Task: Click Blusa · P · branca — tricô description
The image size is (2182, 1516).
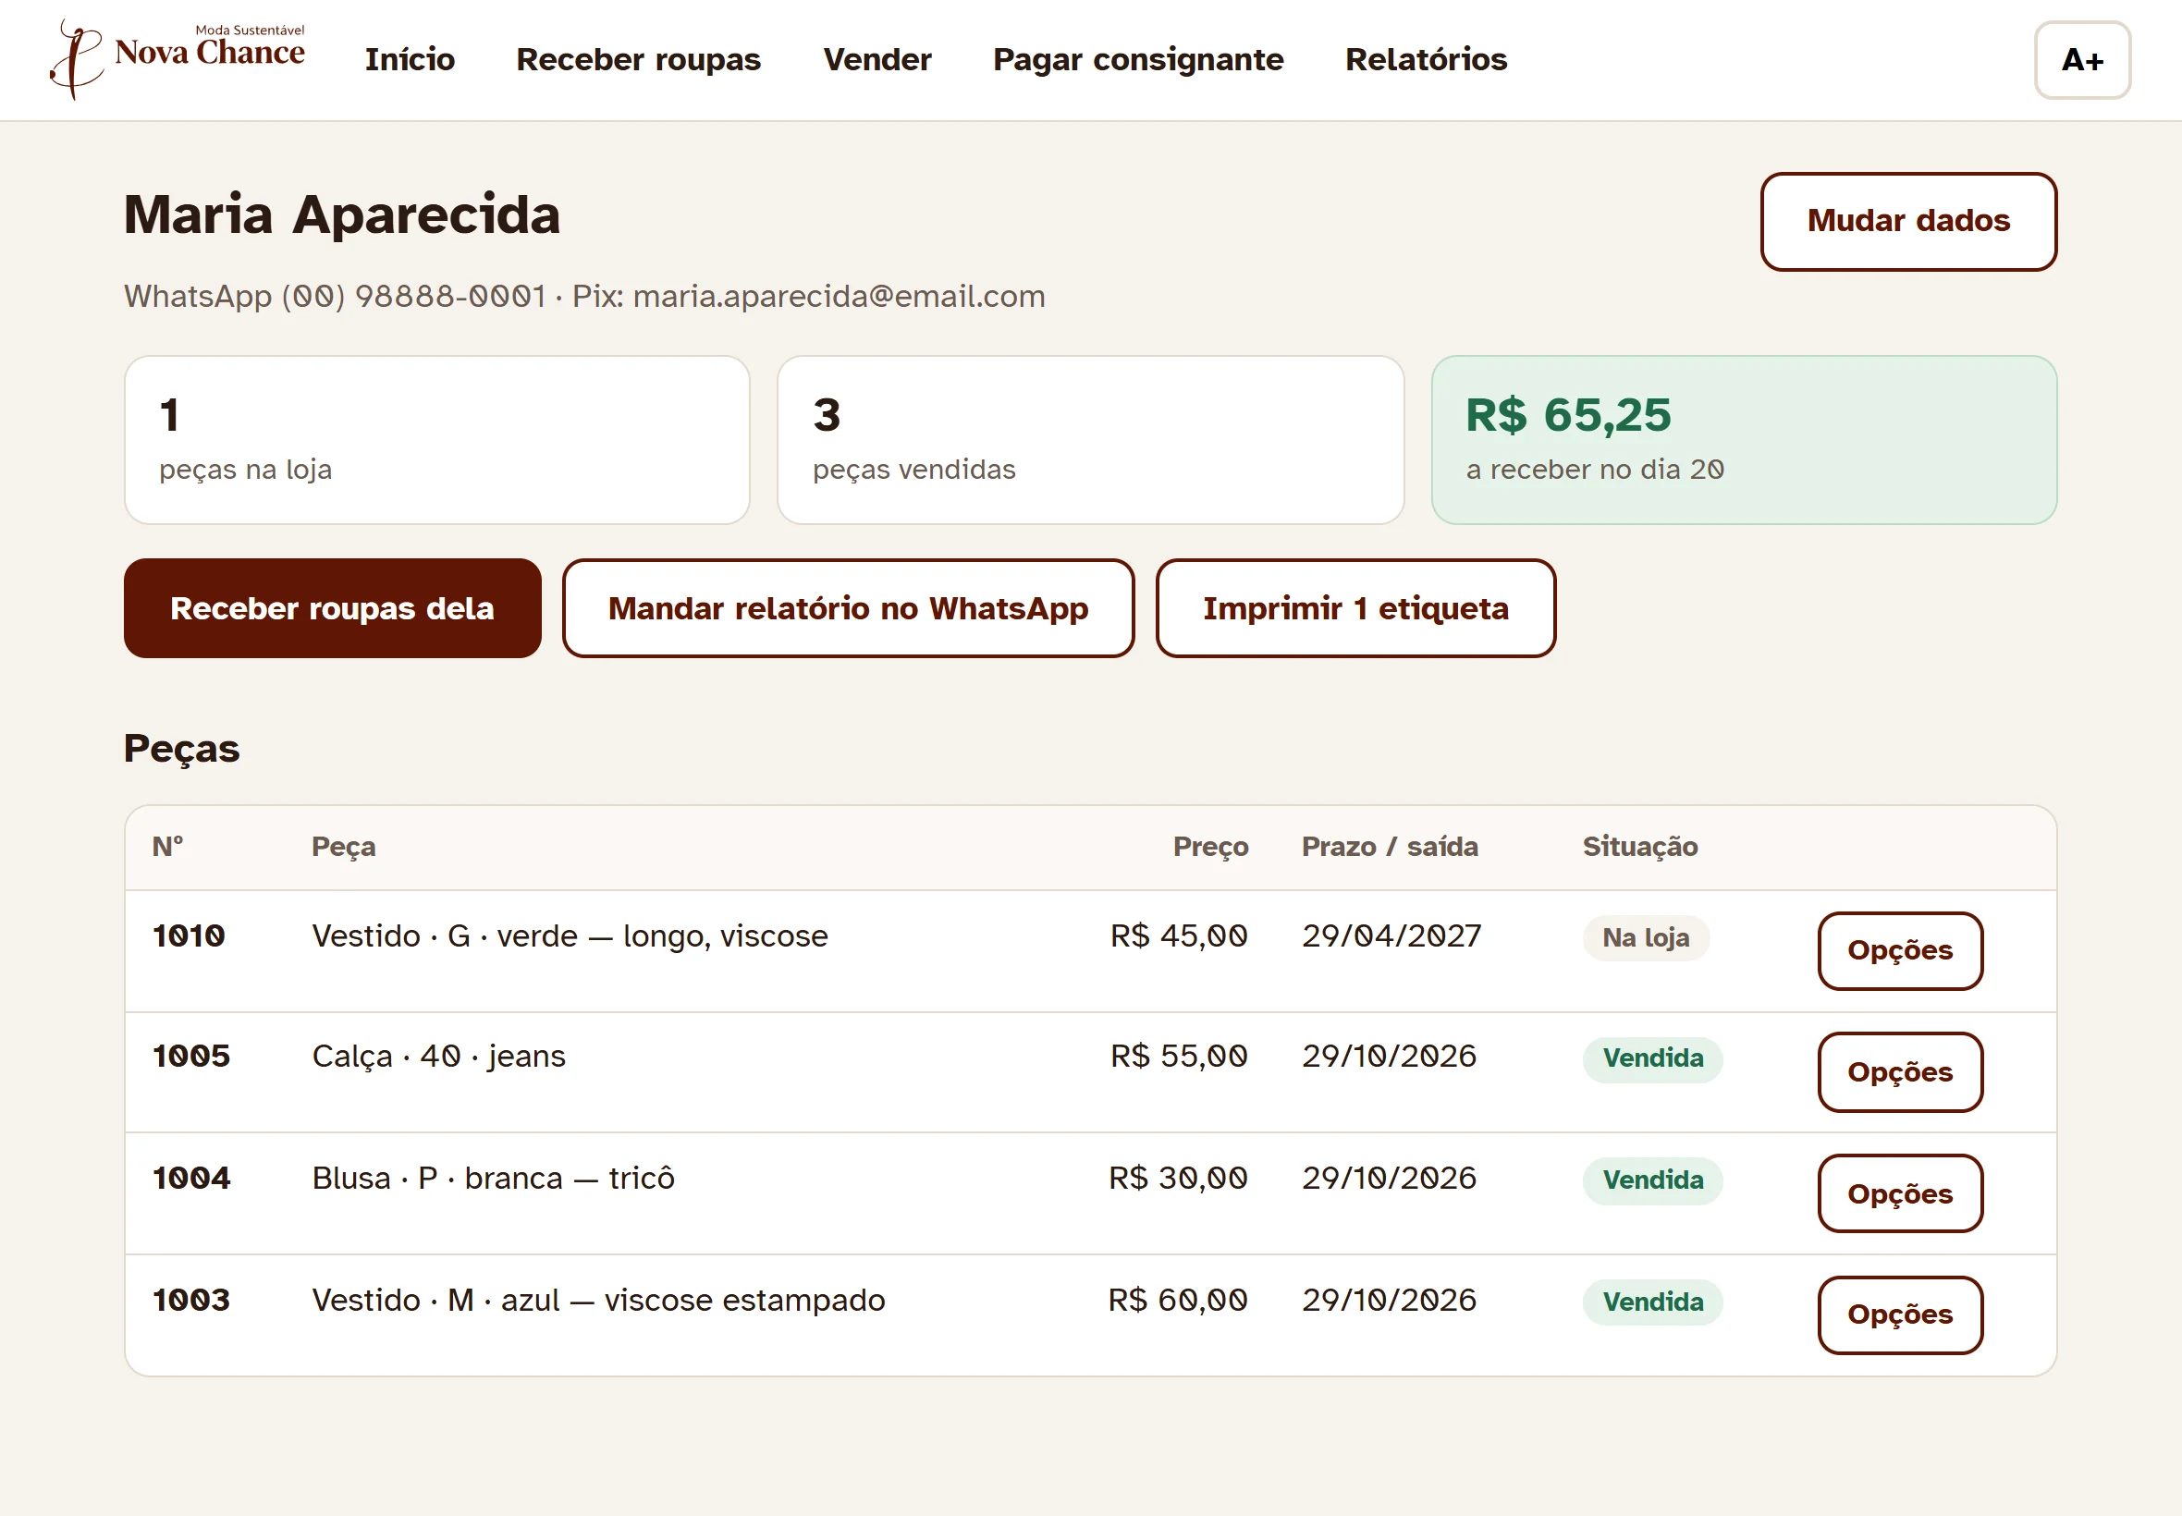Action: tap(493, 1179)
